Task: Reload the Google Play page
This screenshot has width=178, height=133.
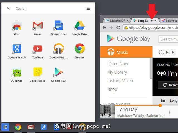Action: [x=118, y=27]
